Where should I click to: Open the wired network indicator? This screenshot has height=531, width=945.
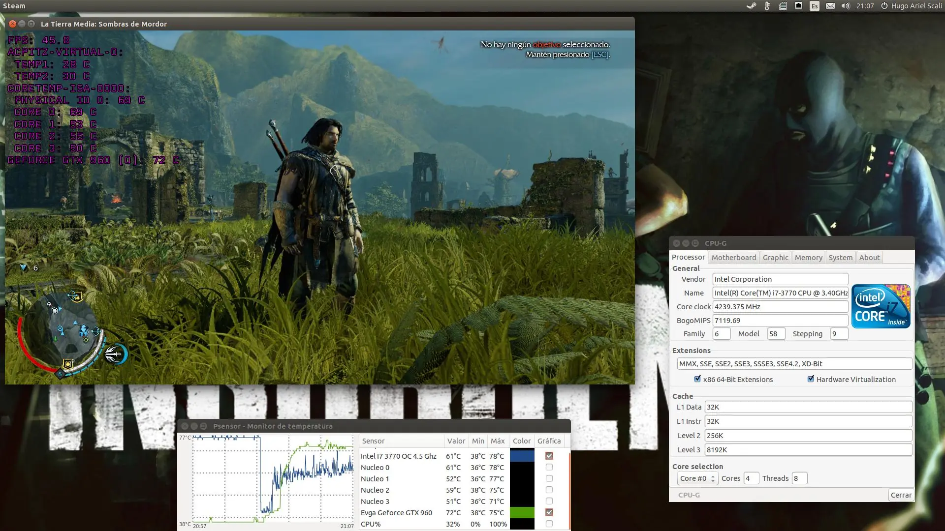[798, 6]
